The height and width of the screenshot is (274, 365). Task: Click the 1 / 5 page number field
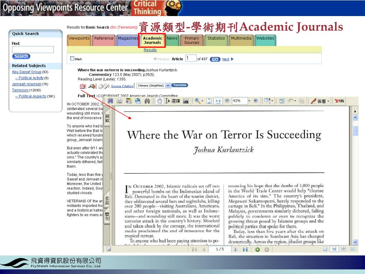tap(220, 249)
